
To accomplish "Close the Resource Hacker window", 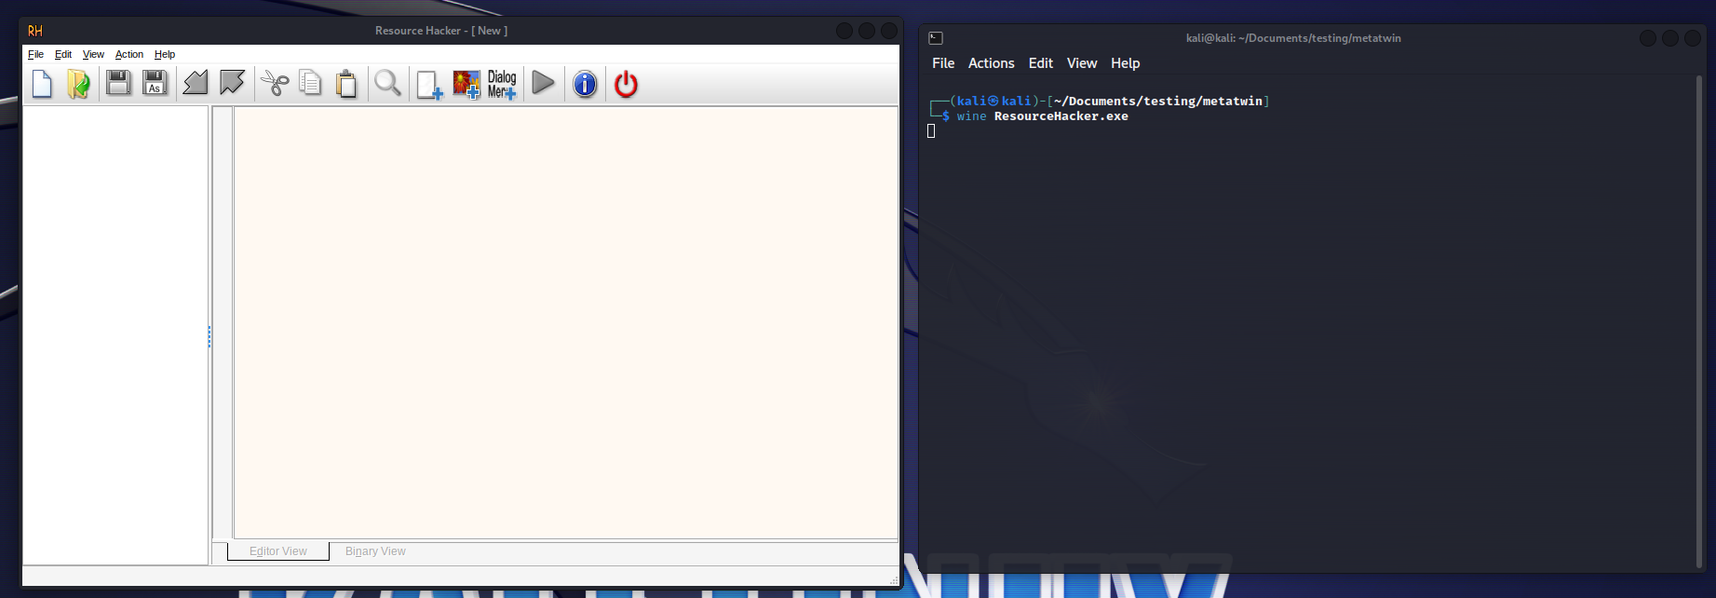I will pyautogui.click(x=889, y=31).
